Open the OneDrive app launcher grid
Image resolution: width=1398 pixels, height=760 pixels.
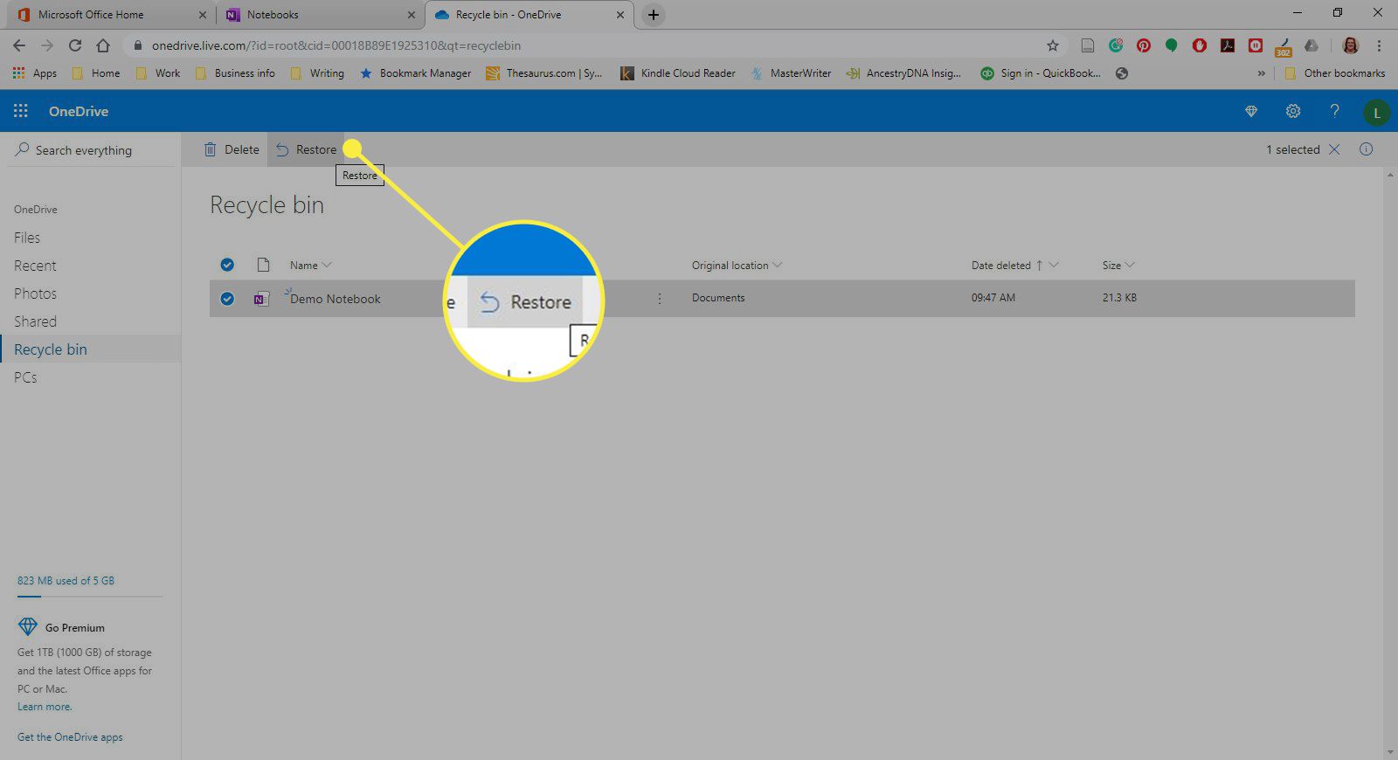click(21, 111)
